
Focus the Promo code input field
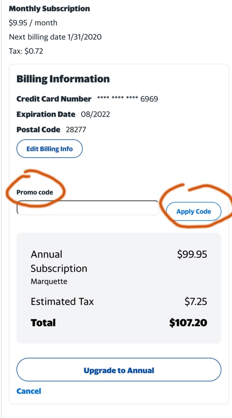pyautogui.click(x=88, y=208)
